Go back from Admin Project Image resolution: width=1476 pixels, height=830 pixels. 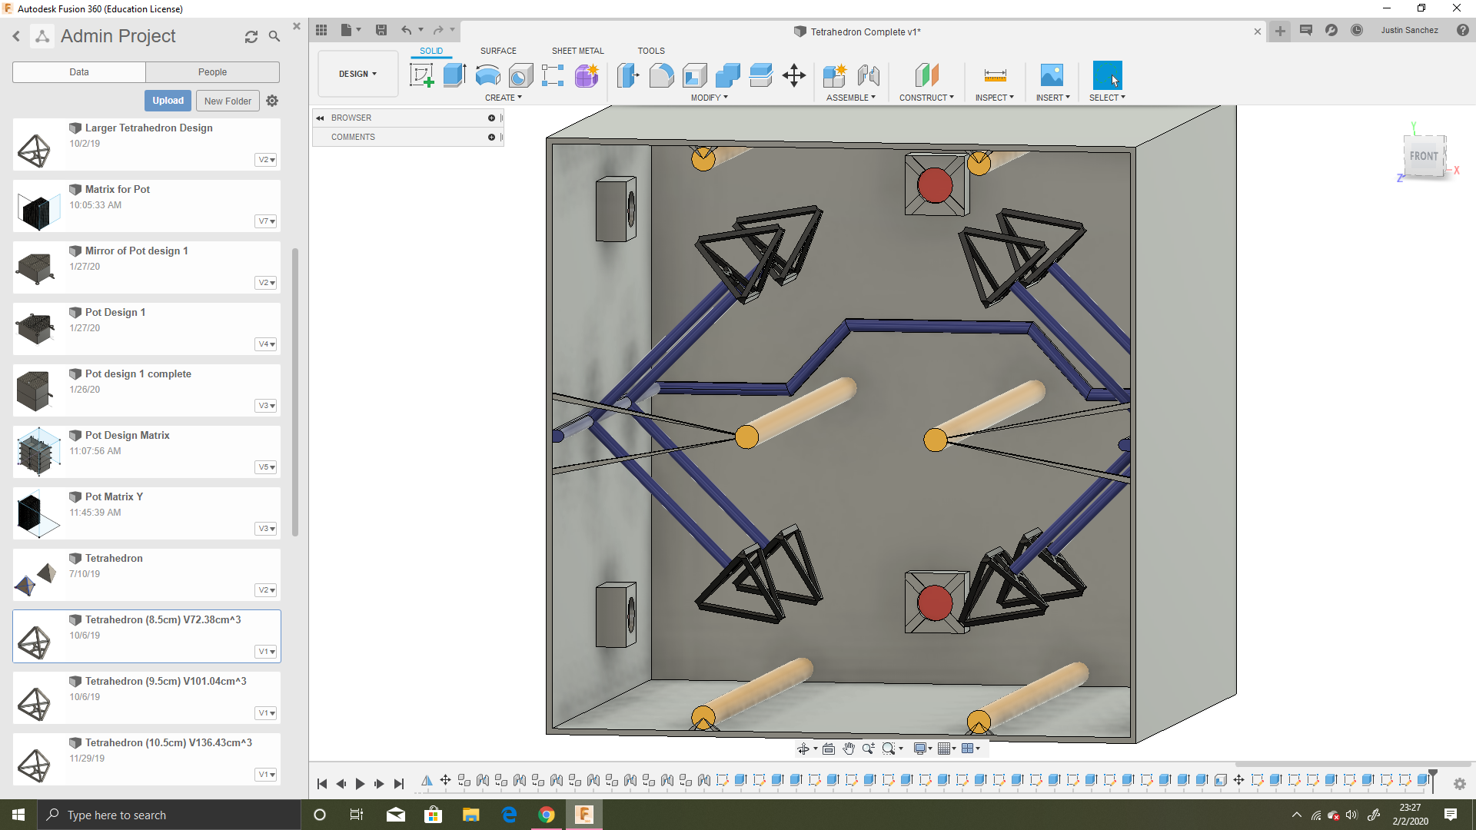click(16, 36)
